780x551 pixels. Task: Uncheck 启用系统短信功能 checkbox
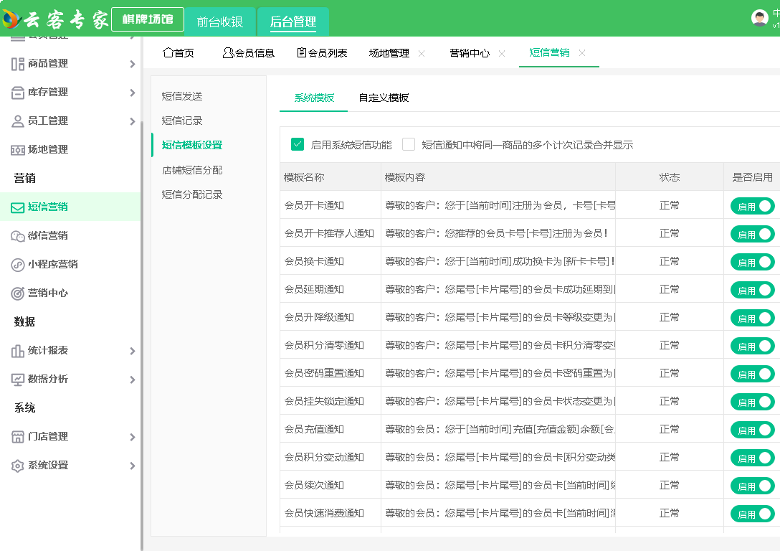coord(298,144)
